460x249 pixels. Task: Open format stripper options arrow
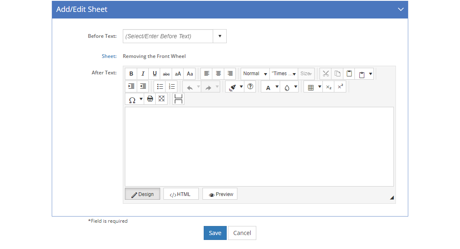click(x=241, y=87)
